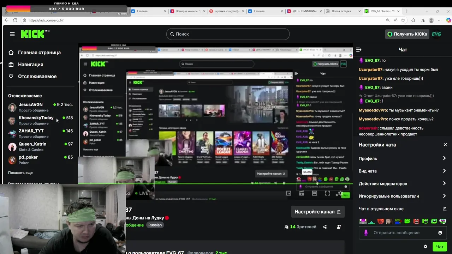Insert the red bearded face emote
This screenshot has width=452, height=254.
380,222
